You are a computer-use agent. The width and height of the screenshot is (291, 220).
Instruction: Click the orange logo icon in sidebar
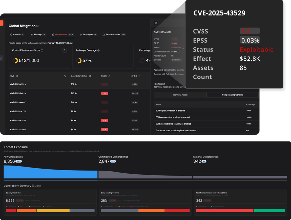click(2, 23)
